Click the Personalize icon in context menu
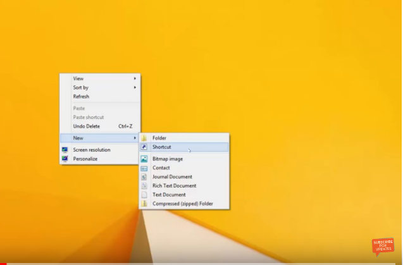403x265 pixels. click(x=65, y=159)
